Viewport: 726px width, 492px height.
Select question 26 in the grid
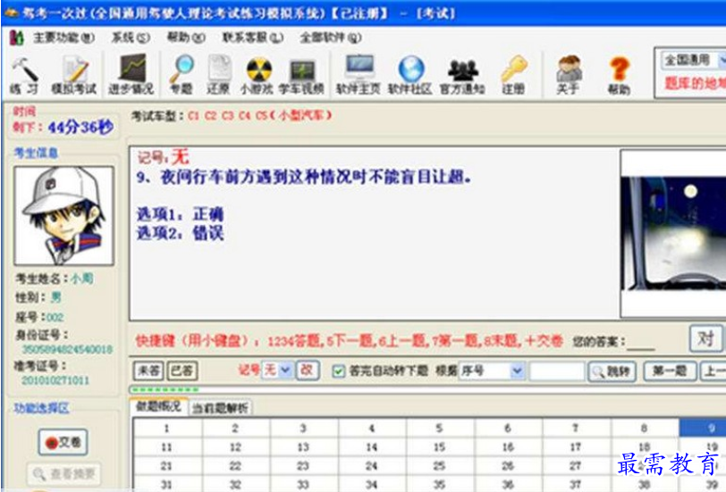pyautogui.click(x=508, y=465)
